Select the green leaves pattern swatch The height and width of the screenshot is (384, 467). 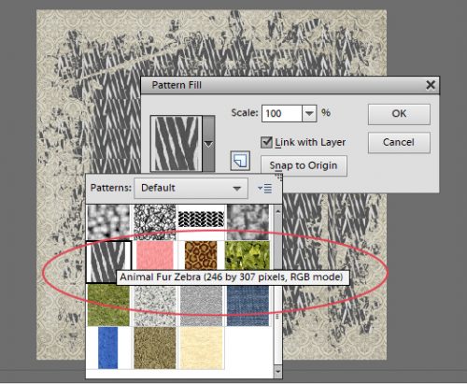coord(248,256)
